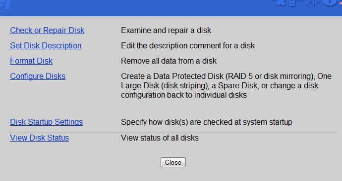
Task: Select View Disk Status link
Action: pos(40,138)
